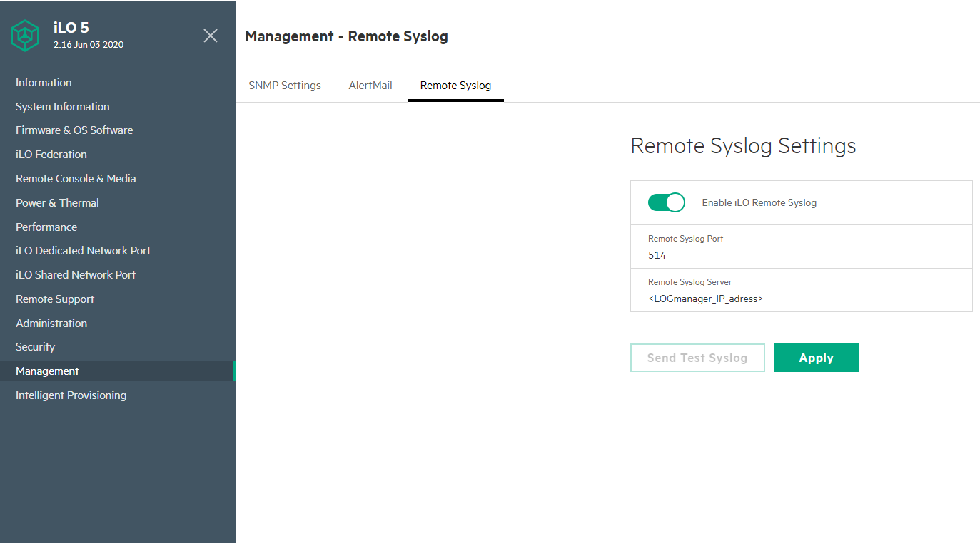Image resolution: width=980 pixels, height=543 pixels.
Task: Open iLO Shared Network Port
Action: pyautogui.click(x=76, y=275)
